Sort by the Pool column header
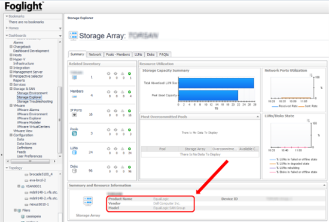329x222 pixels. tap(162, 149)
